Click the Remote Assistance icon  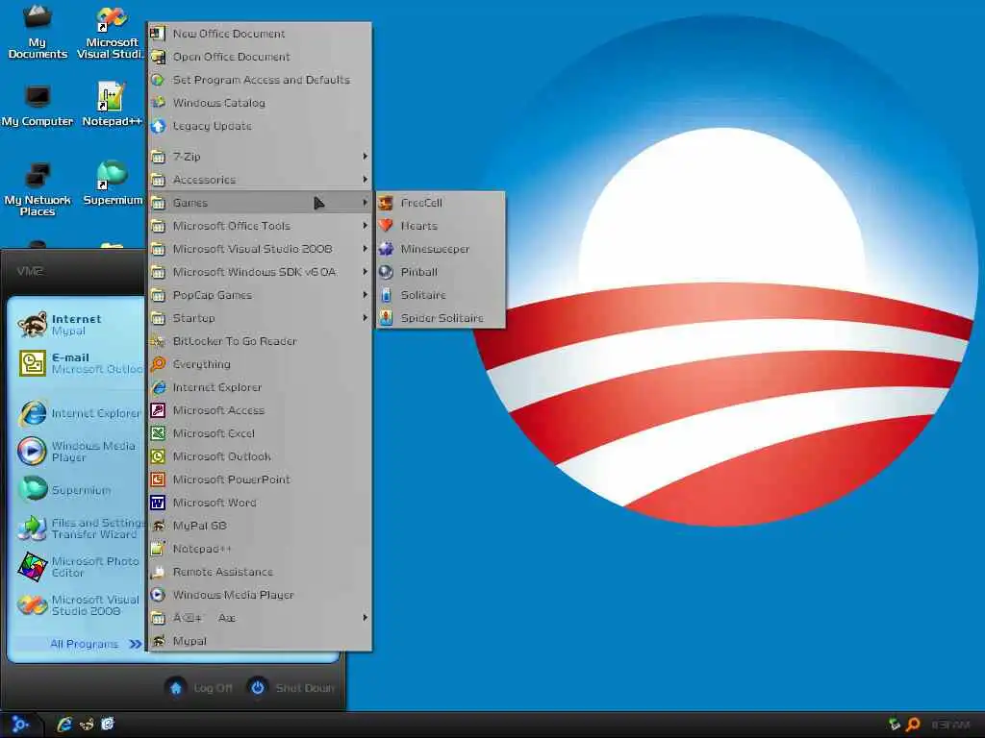158,572
